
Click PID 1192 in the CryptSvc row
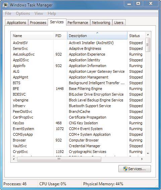point(60,152)
